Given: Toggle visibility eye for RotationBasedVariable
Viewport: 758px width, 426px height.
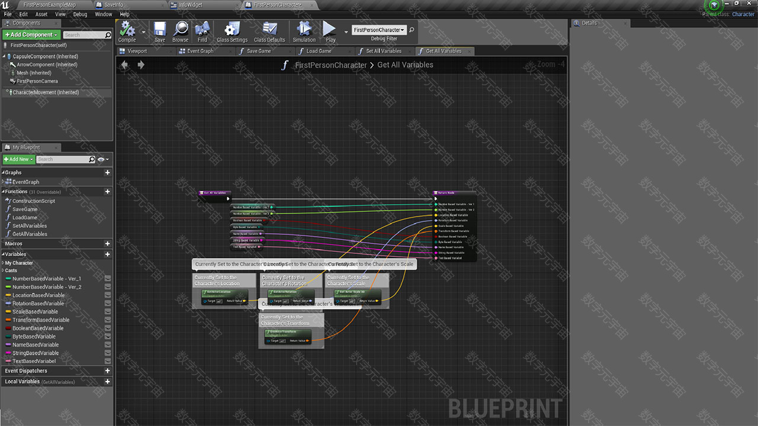Looking at the screenshot, I should [108, 304].
